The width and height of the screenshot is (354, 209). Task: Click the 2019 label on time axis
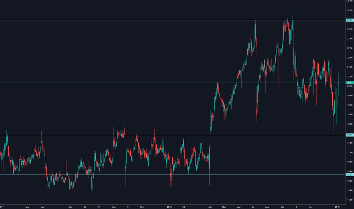pyautogui.click(x=337, y=207)
